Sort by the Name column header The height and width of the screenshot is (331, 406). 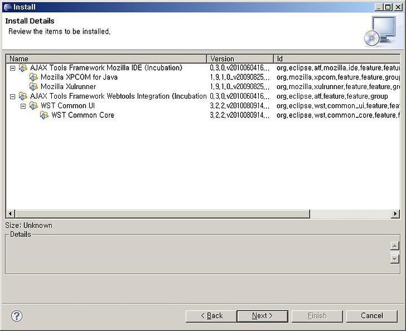coord(107,59)
